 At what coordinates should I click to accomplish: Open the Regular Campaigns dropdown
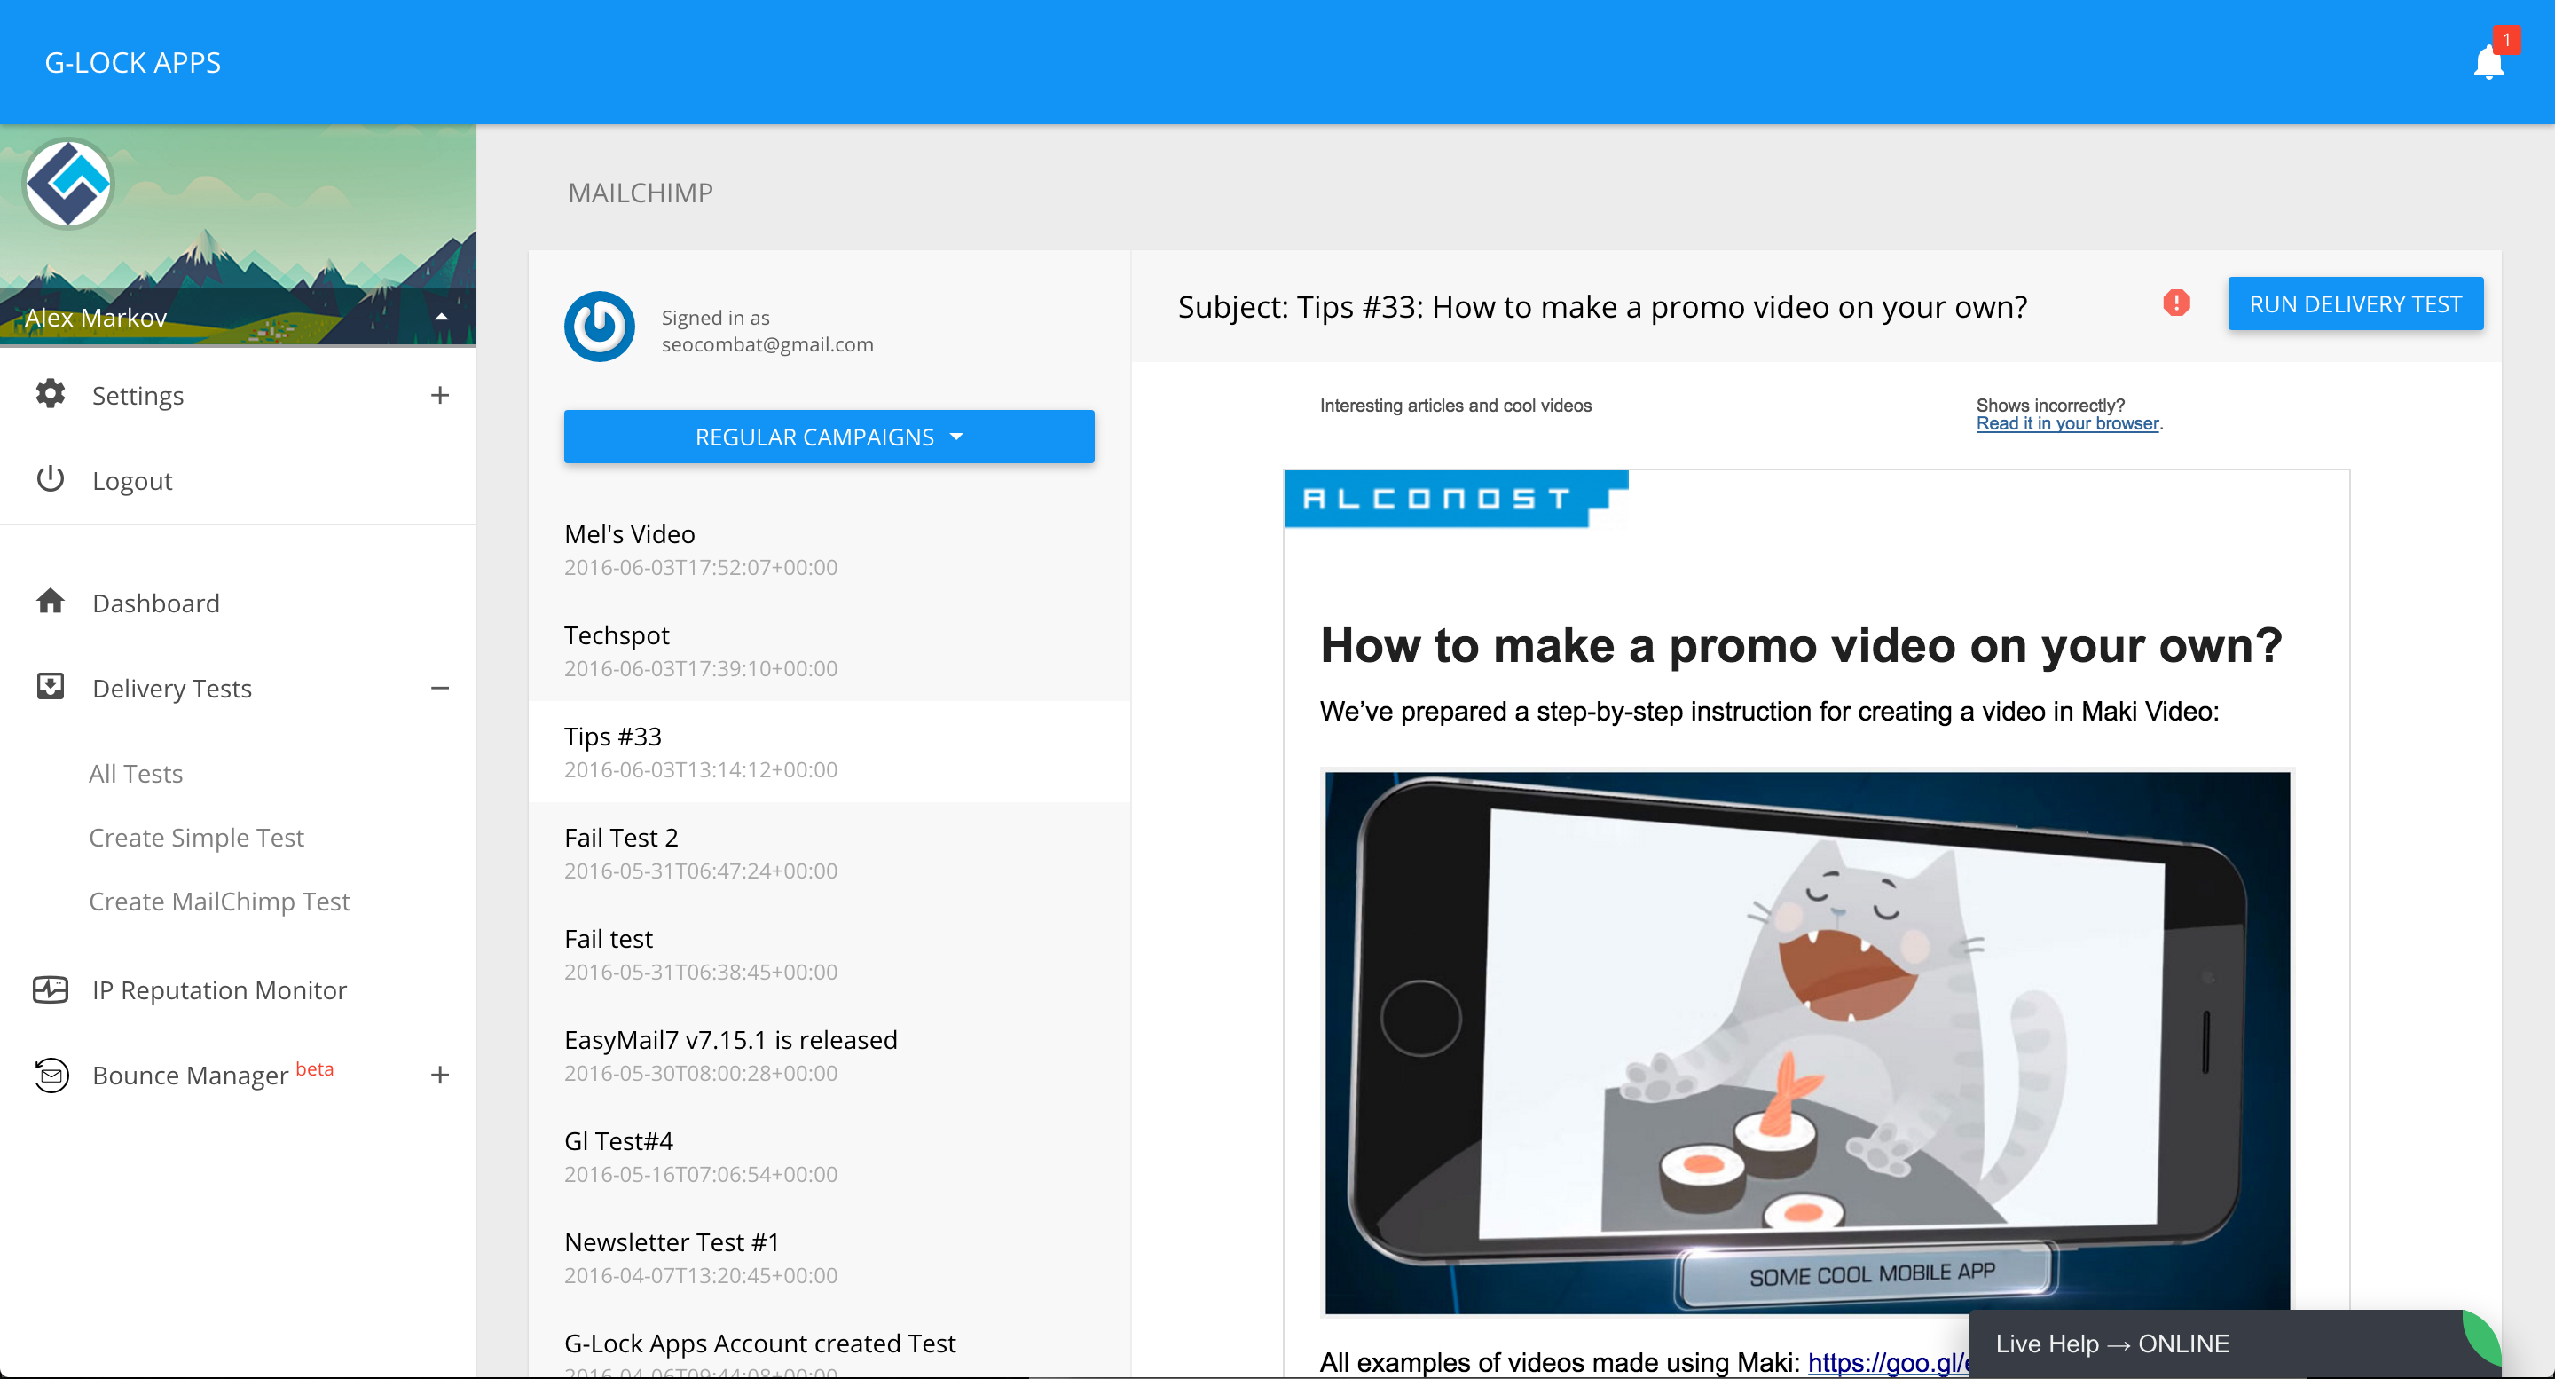tap(829, 437)
